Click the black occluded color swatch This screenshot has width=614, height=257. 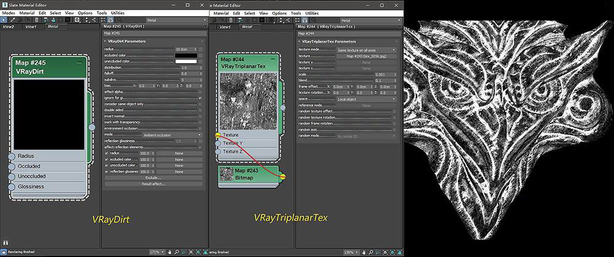point(186,56)
